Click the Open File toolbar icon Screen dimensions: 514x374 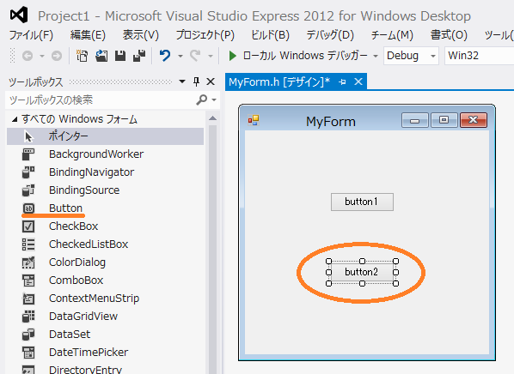coord(101,56)
